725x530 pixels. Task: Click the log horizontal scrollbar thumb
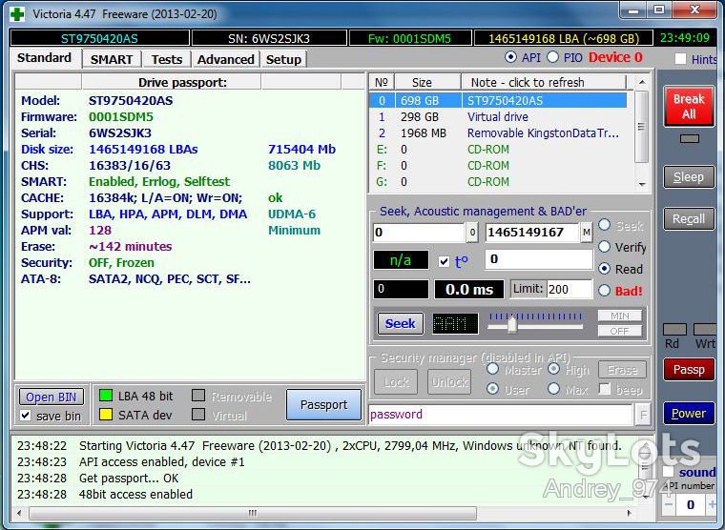pyautogui.click(x=253, y=513)
